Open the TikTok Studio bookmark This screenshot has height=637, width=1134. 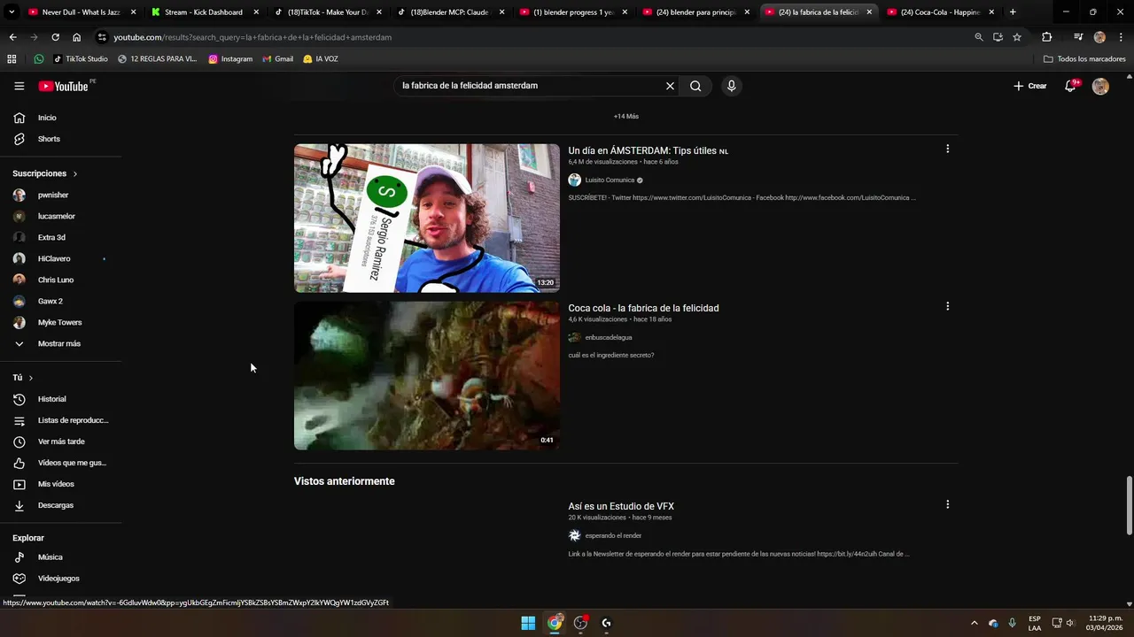tap(81, 59)
